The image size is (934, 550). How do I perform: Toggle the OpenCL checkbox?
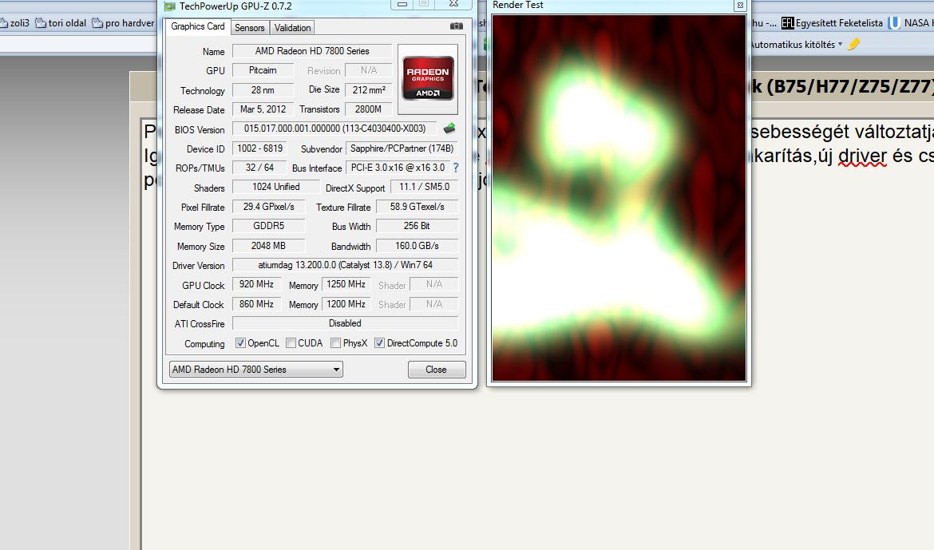point(240,343)
